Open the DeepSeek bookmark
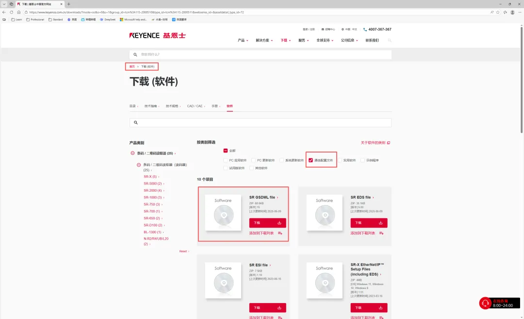This screenshot has width=524, height=319. [x=108, y=19]
